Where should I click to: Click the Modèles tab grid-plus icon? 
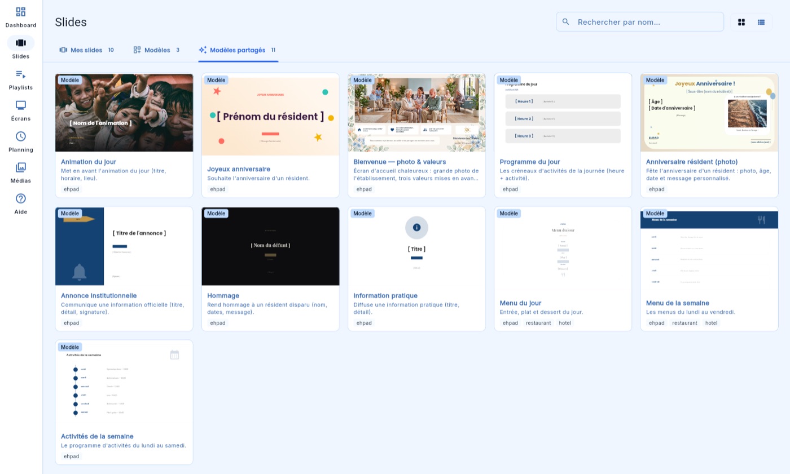[x=137, y=50]
